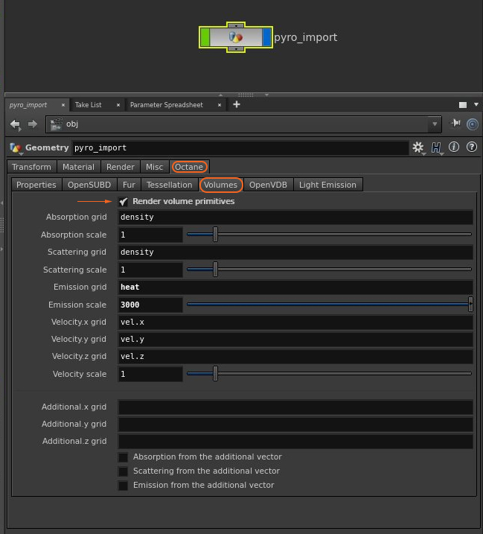
Task: Open the Material tab
Action: 78,167
